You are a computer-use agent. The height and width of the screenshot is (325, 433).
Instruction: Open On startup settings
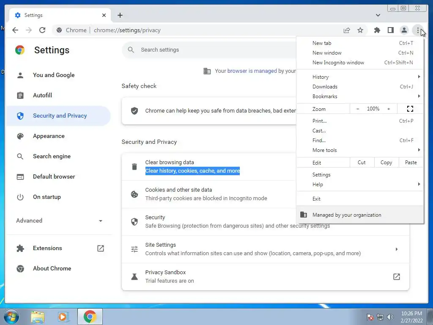click(x=58, y=197)
